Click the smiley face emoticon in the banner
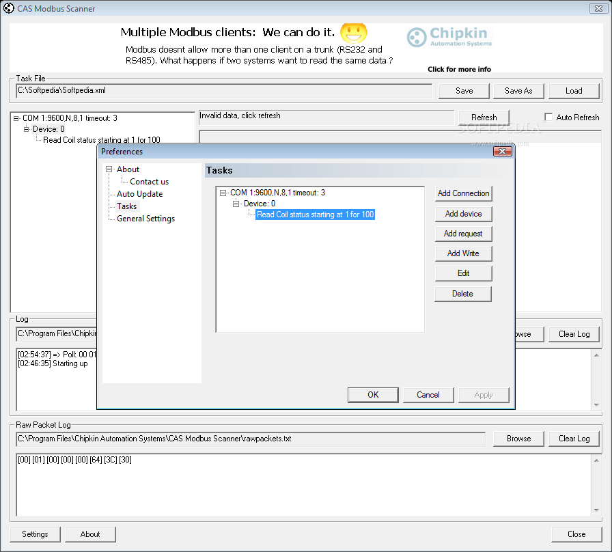 [354, 32]
